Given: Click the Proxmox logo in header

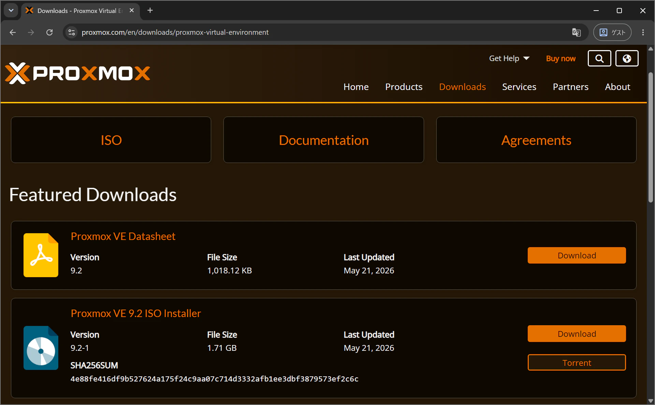Looking at the screenshot, I should pos(77,73).
